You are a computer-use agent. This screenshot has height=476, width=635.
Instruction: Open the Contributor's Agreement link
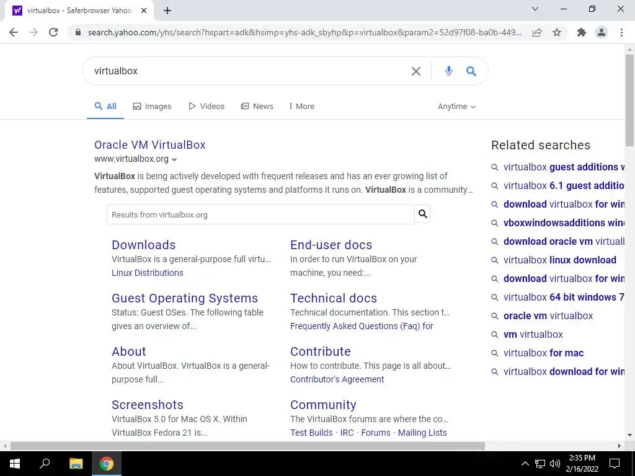pyautogui.click(x=337, y=380)
